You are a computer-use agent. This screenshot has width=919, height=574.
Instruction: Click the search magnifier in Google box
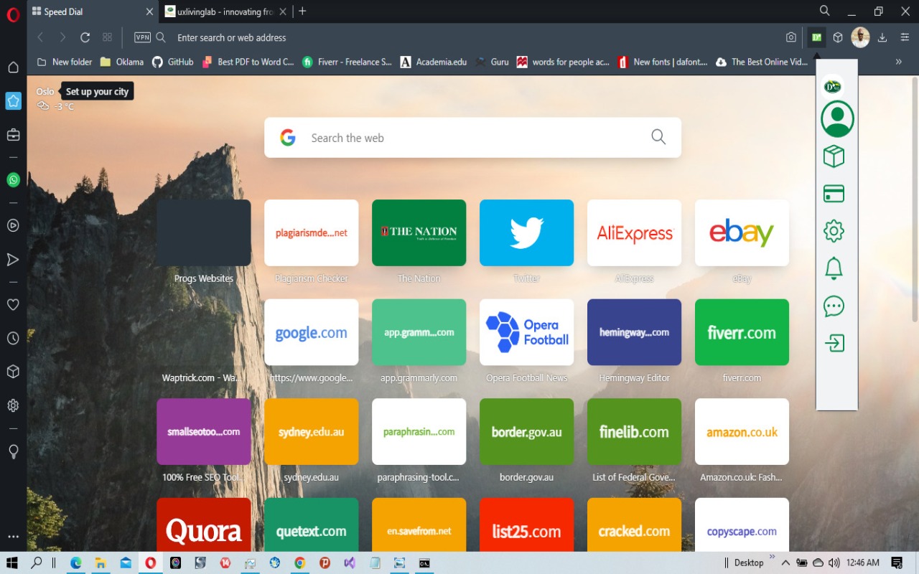[658, 137]
